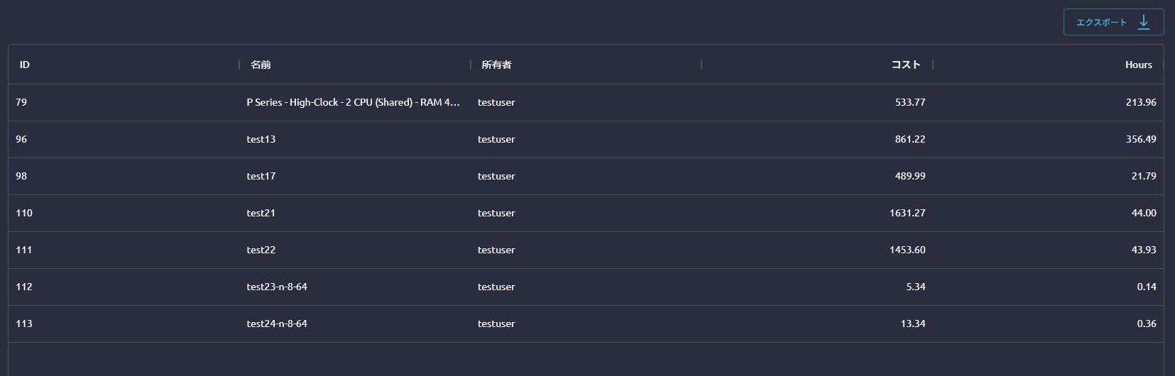Sort by the 名前 column header
This screenshot has width=1175, height=376.
[x=261, y=65]
